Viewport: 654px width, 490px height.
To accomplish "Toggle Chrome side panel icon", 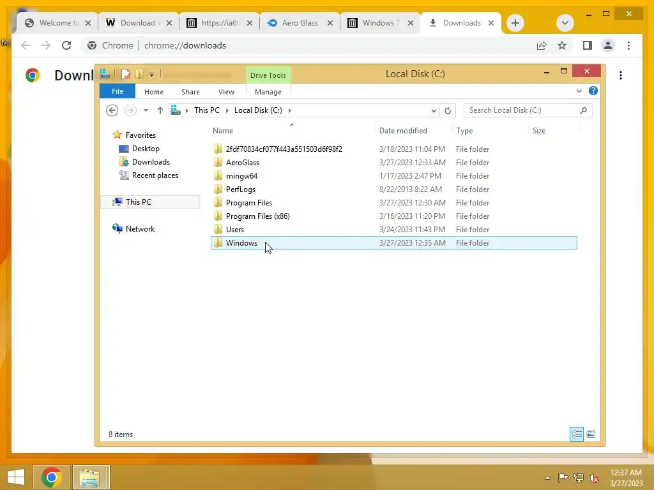I will (588, 45).
